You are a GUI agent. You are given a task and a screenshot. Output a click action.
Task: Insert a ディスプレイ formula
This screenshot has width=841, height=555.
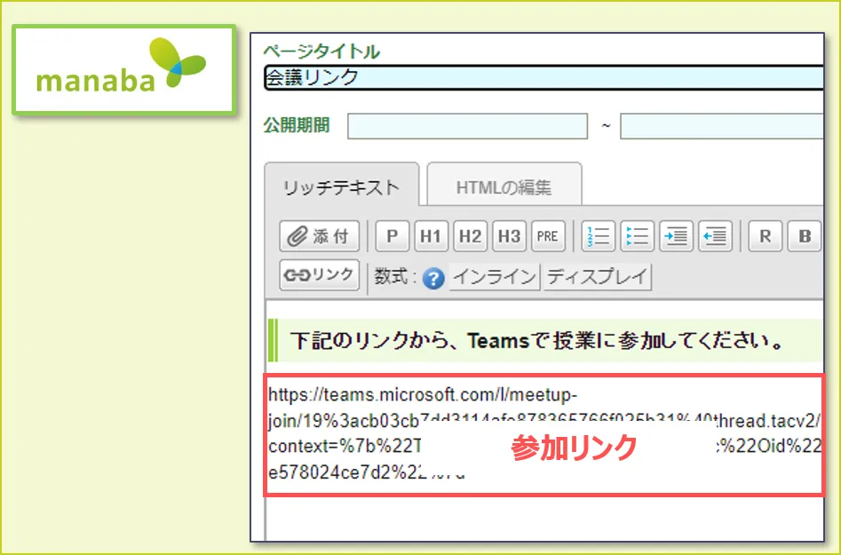click(x=598, y=277)
